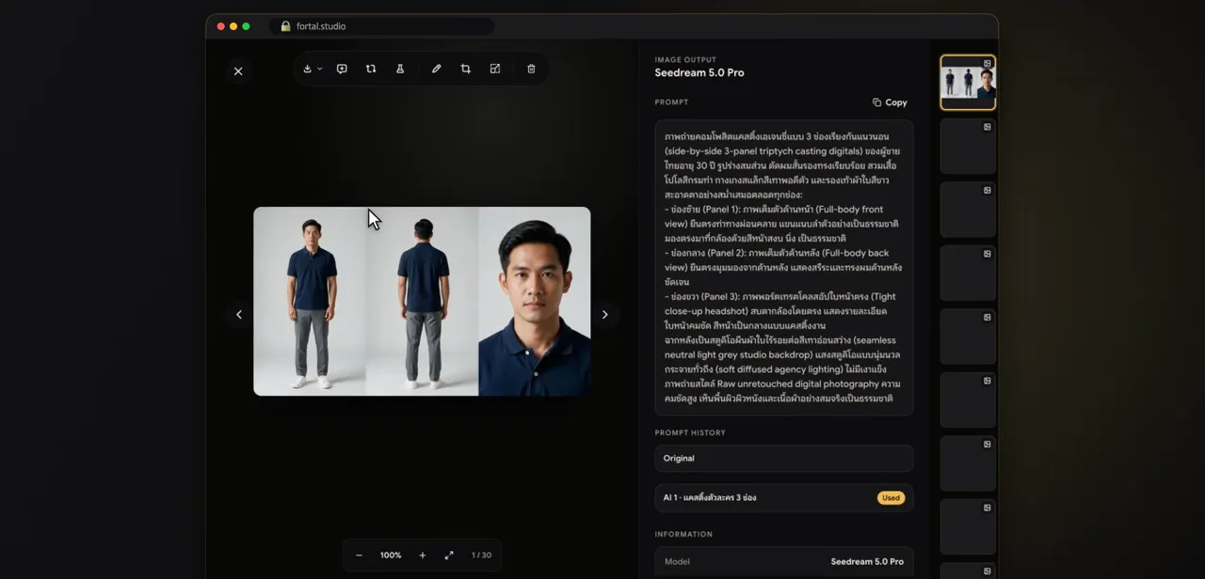Select the fourth thumbnail in the strip

point(968,274)
